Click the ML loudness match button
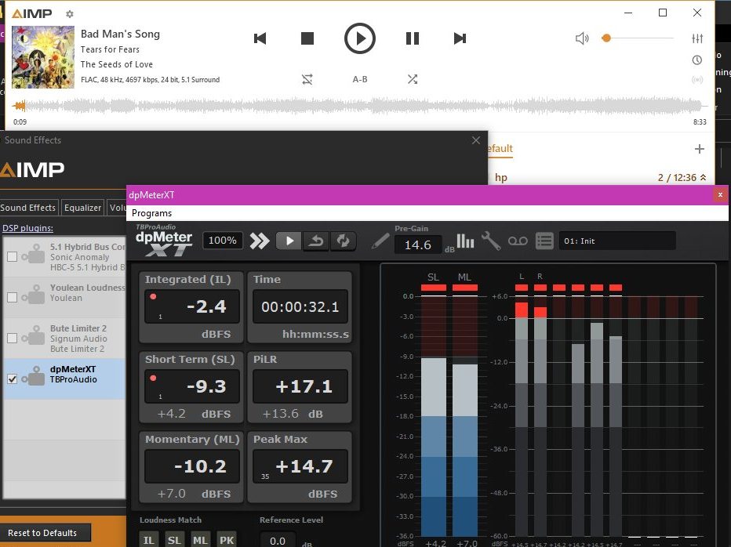 pyautogui.click(x=201, y=539)
